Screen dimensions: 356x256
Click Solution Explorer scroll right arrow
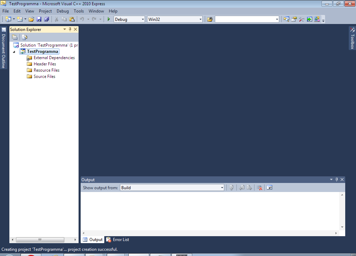(x=75, y=240)
